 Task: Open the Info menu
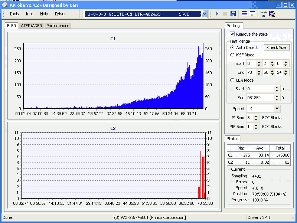tap(29, 14)
